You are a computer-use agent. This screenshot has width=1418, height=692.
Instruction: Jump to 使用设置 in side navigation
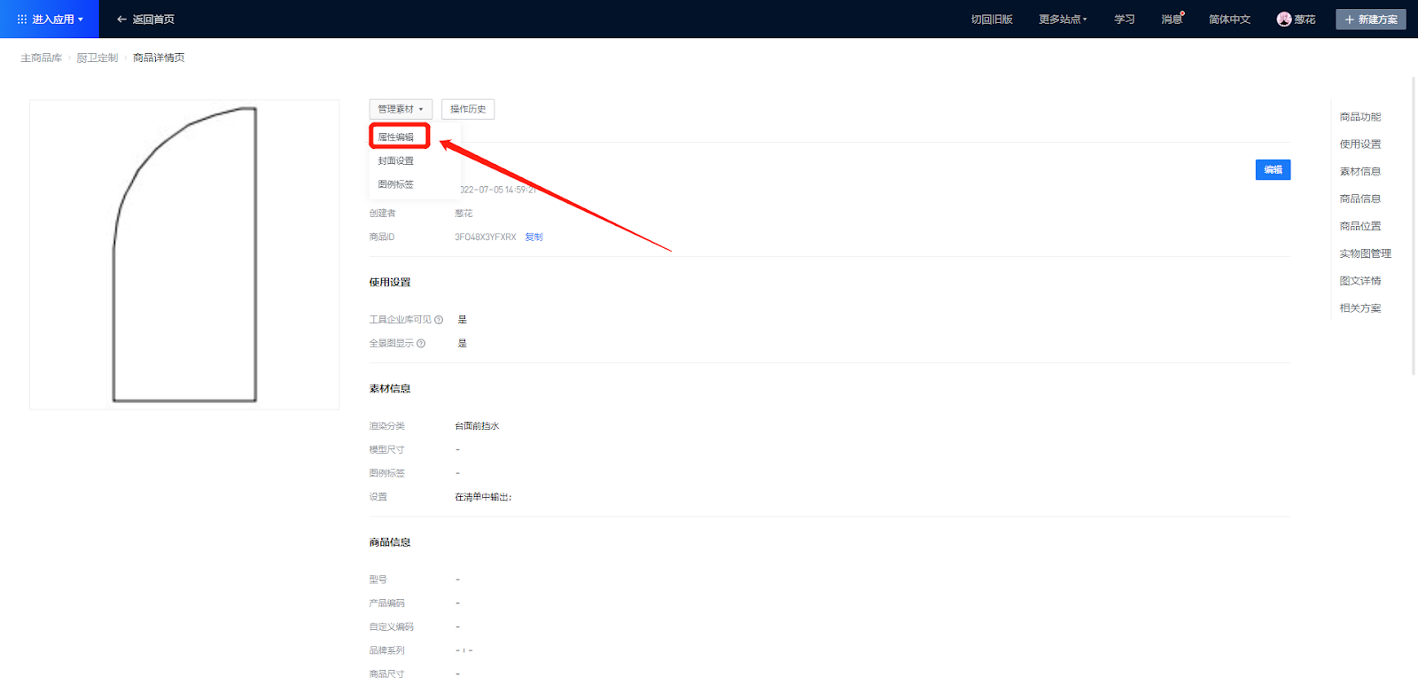coord(1360,144)
